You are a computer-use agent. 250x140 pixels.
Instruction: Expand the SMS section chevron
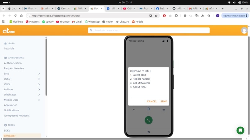(x=39, y=74)
